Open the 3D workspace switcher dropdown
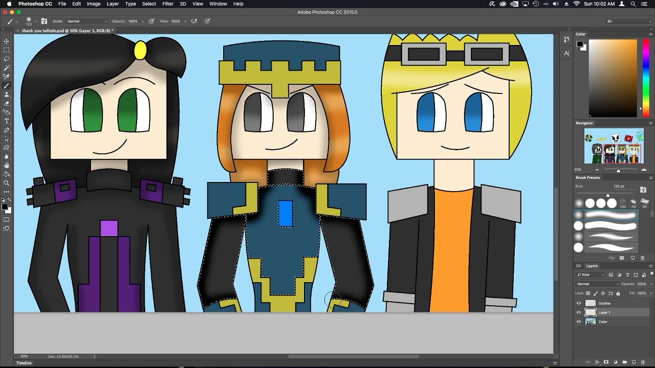The image size is (655, 368). [x=627, y=21]
